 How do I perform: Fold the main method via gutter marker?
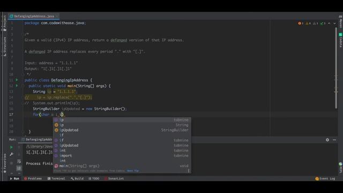coord(23,86)
